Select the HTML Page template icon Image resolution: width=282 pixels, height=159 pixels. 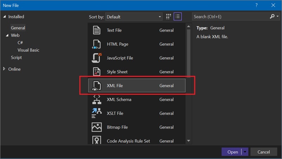coord(97,44)
